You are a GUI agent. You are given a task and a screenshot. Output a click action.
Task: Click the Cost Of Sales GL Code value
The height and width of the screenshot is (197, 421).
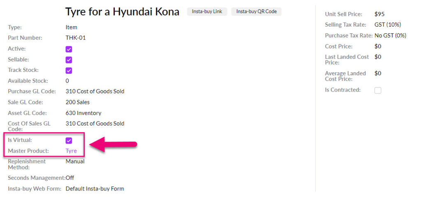[95, 124]
